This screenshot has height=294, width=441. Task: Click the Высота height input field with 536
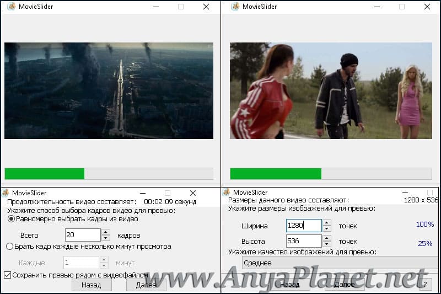click(x=304, y=241)
